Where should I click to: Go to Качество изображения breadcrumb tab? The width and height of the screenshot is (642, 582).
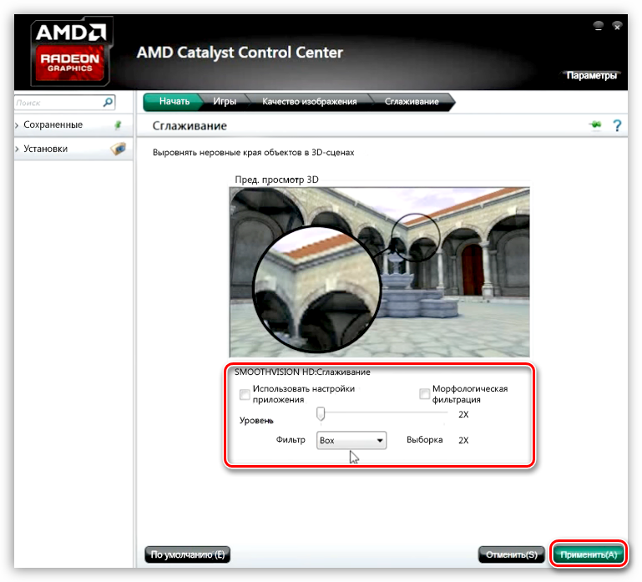pos(309,102)
